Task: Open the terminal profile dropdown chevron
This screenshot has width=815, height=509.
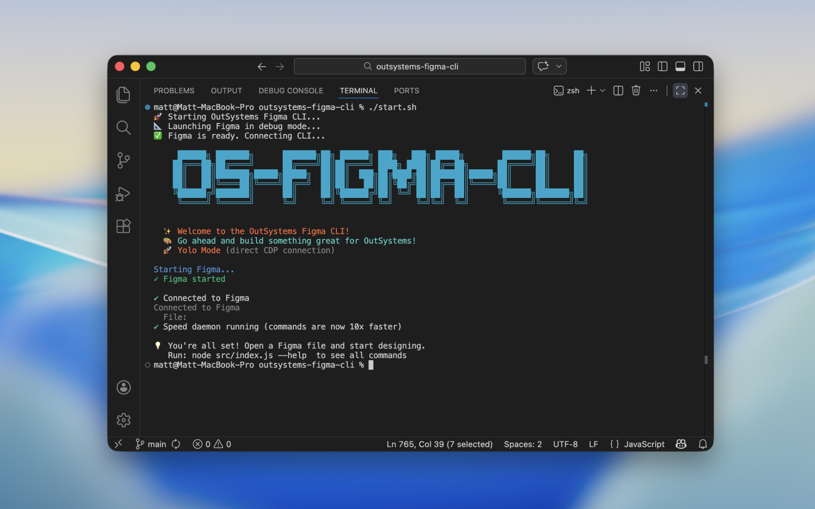Action: (603, 90)
